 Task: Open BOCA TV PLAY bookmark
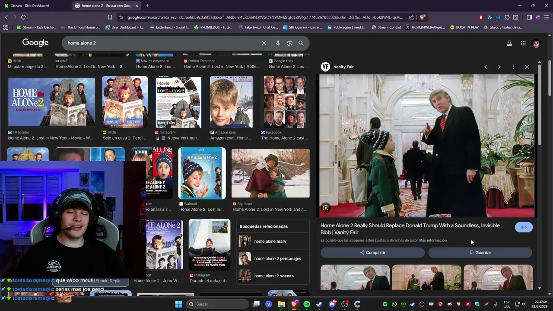click(x=464, y=27)
